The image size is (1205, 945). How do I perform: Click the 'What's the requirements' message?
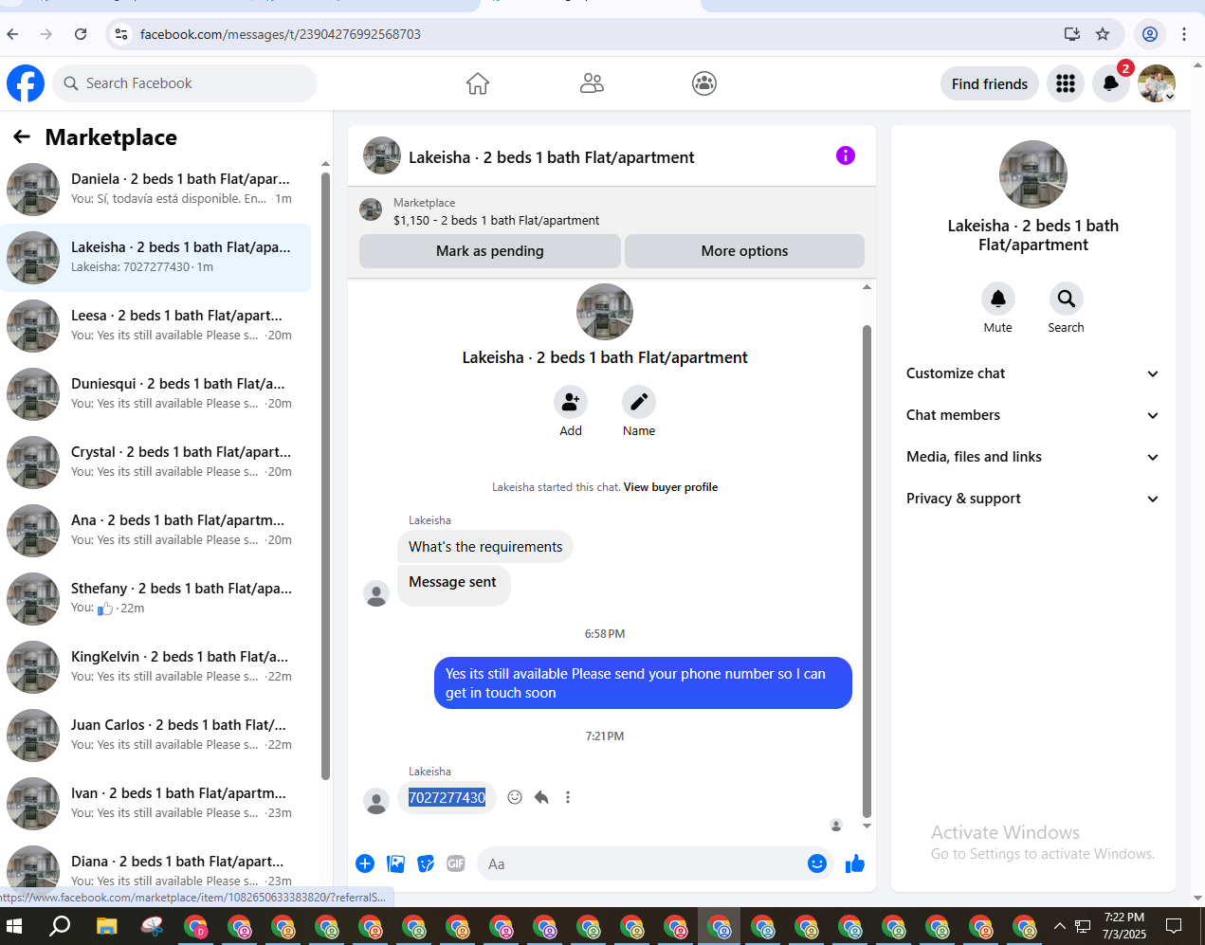(x=485, y=547)
